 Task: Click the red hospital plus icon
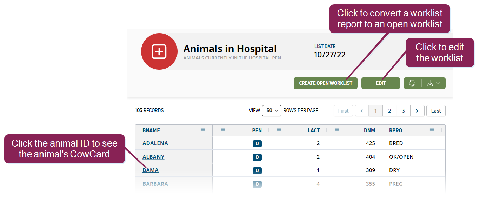pyautogui.click(x=159, y=52)
